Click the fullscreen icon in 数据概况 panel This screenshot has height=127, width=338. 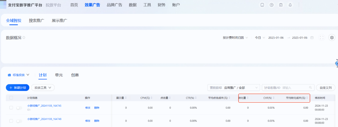[322, 38]
